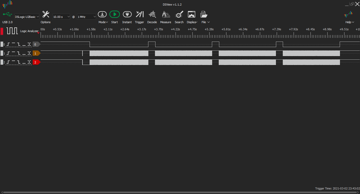Click the orange channel 1 label tag
Image resolution: width=360 pixels, height=194 pixels.
coord(36,53)
